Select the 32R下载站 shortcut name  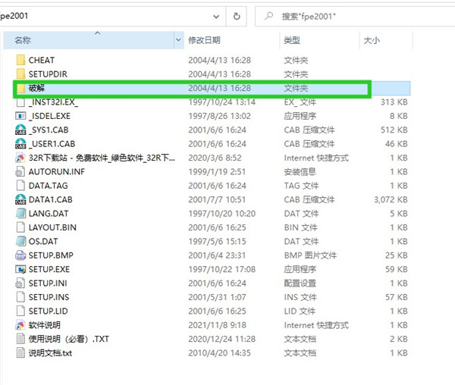tap(102, 158)
